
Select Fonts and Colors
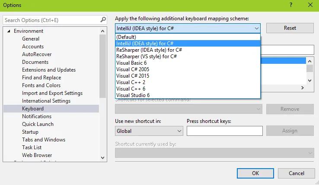(x=41, y=85)
